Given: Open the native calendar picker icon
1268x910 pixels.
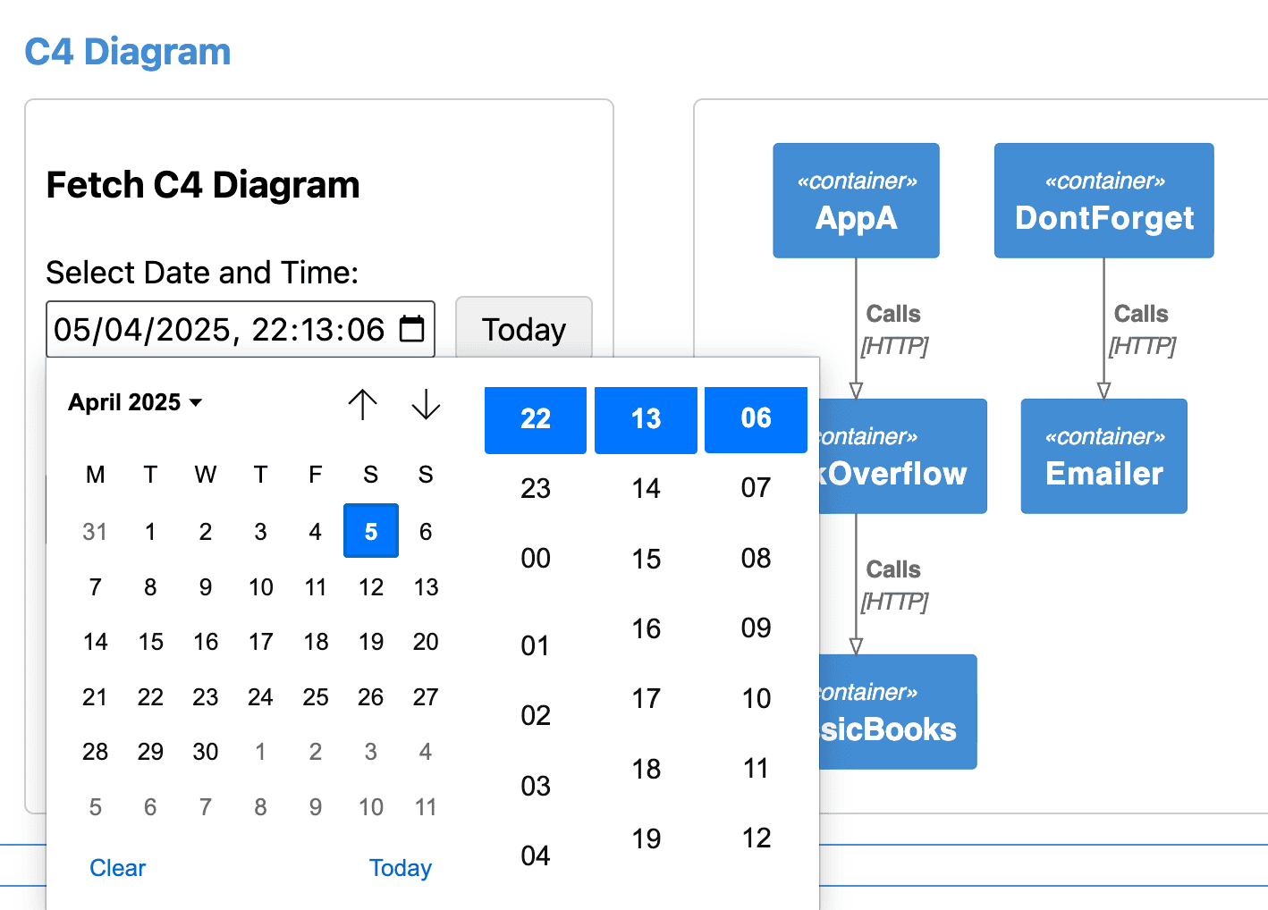Looking at the screenshot, I should (x=410, y=329).
